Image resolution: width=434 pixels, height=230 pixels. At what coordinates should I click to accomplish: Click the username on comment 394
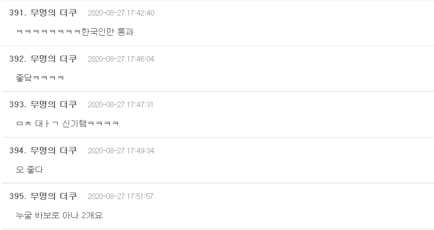[x=54, y=150]
